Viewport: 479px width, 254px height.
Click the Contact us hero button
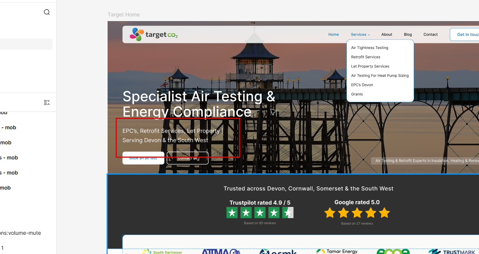click(x=187, y=158)
